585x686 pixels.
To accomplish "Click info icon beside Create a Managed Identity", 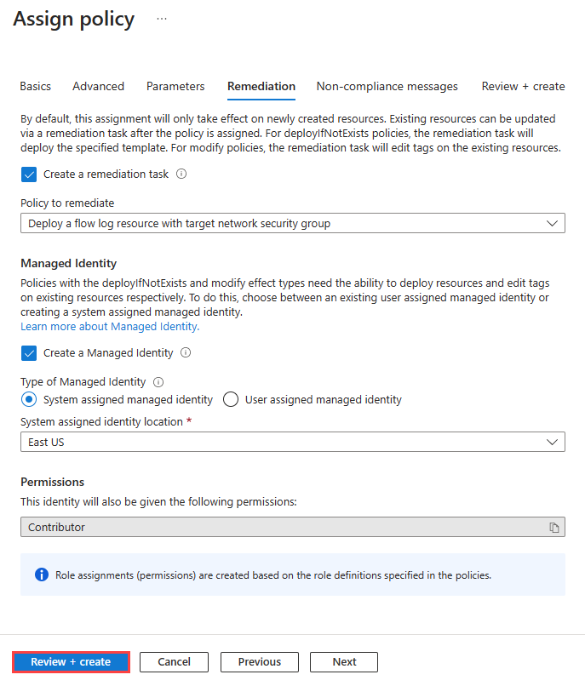I will (x=186, y=352).
